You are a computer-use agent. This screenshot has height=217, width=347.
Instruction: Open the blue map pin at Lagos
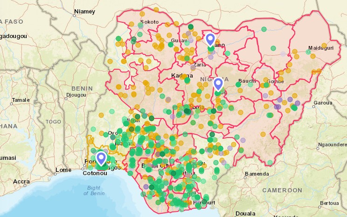101,158
